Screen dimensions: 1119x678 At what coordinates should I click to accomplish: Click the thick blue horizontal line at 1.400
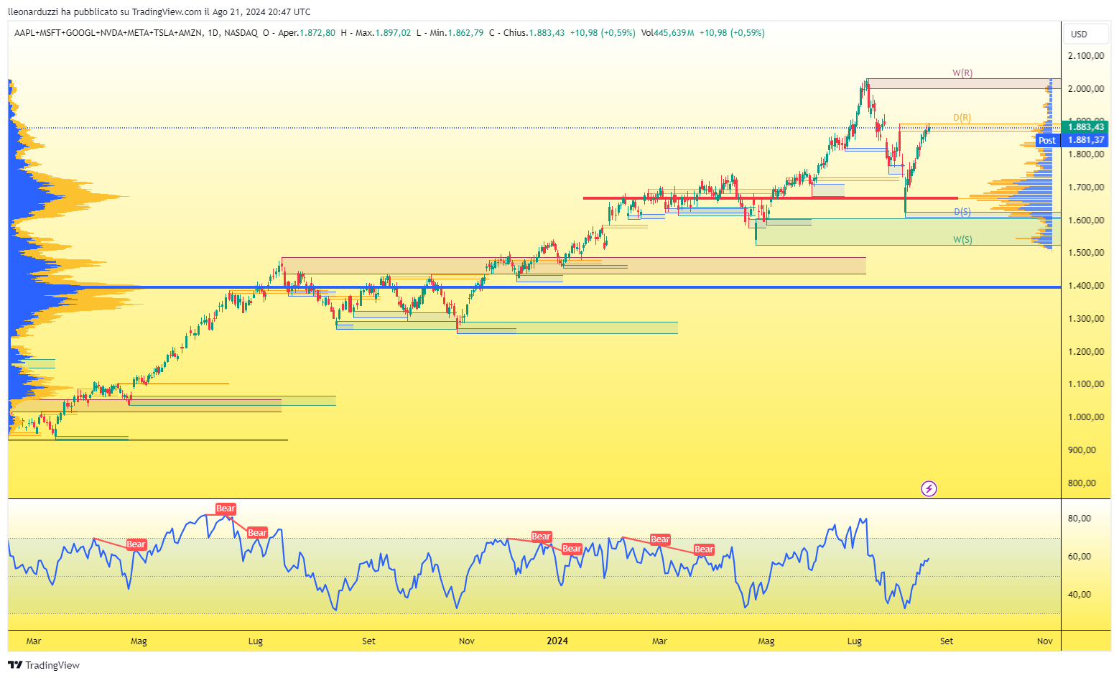(x=534, y=287)
